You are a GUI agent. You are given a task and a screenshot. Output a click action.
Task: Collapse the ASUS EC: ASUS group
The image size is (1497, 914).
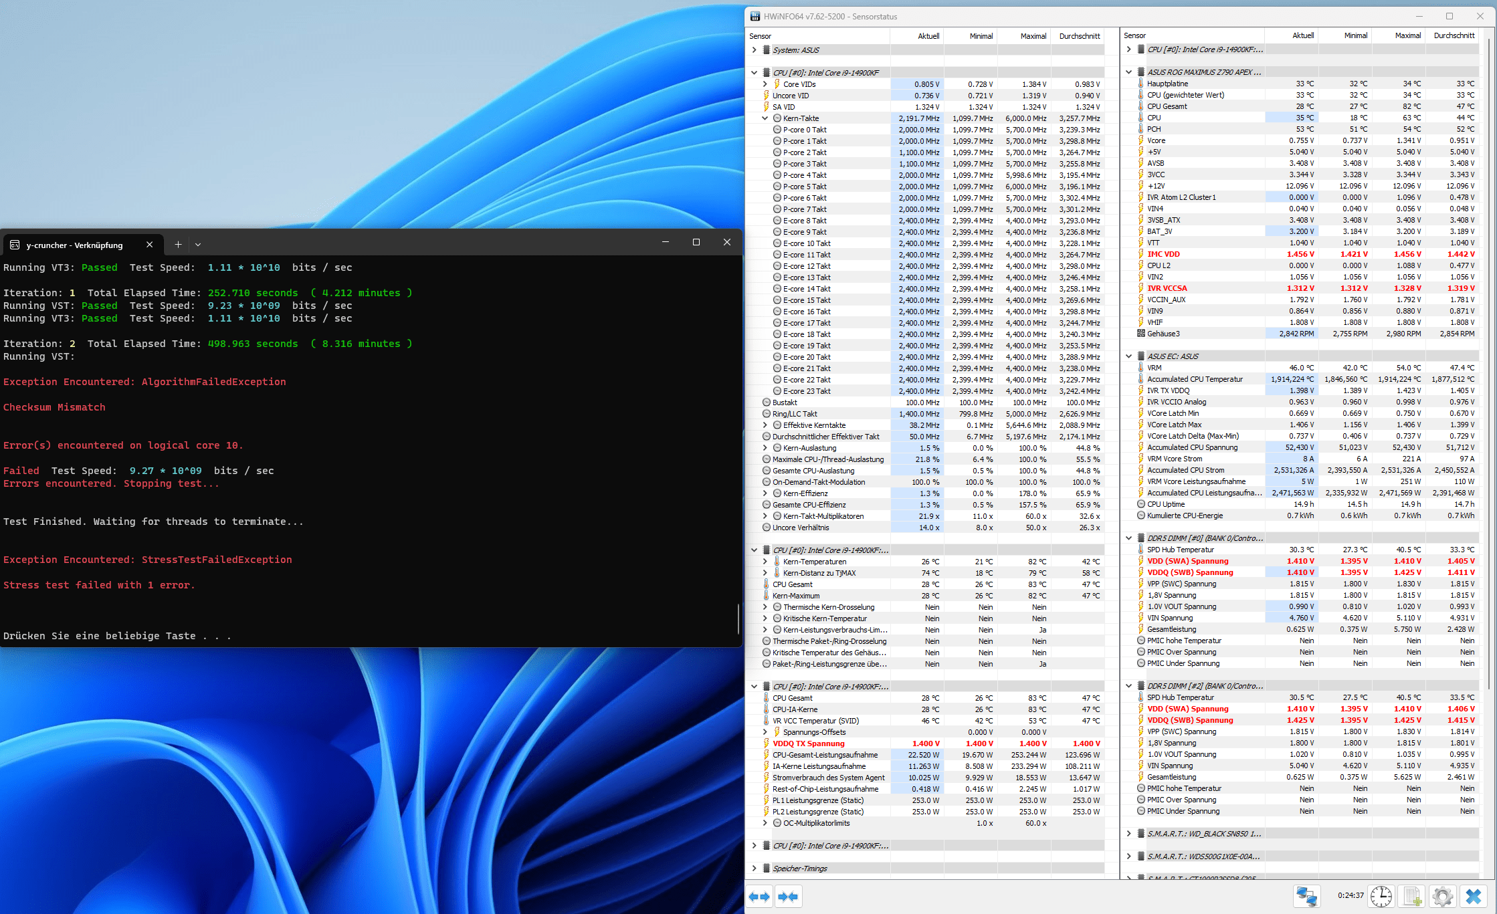[1129, 356]
